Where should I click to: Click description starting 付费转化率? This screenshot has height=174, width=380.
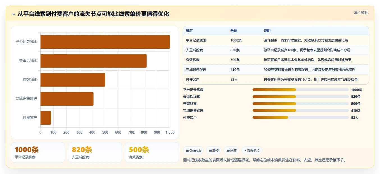tap(311, 80)
